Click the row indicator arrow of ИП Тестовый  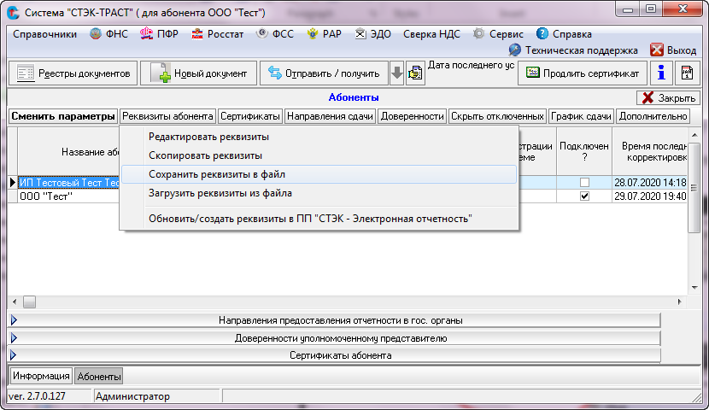(x=13, y=183)
